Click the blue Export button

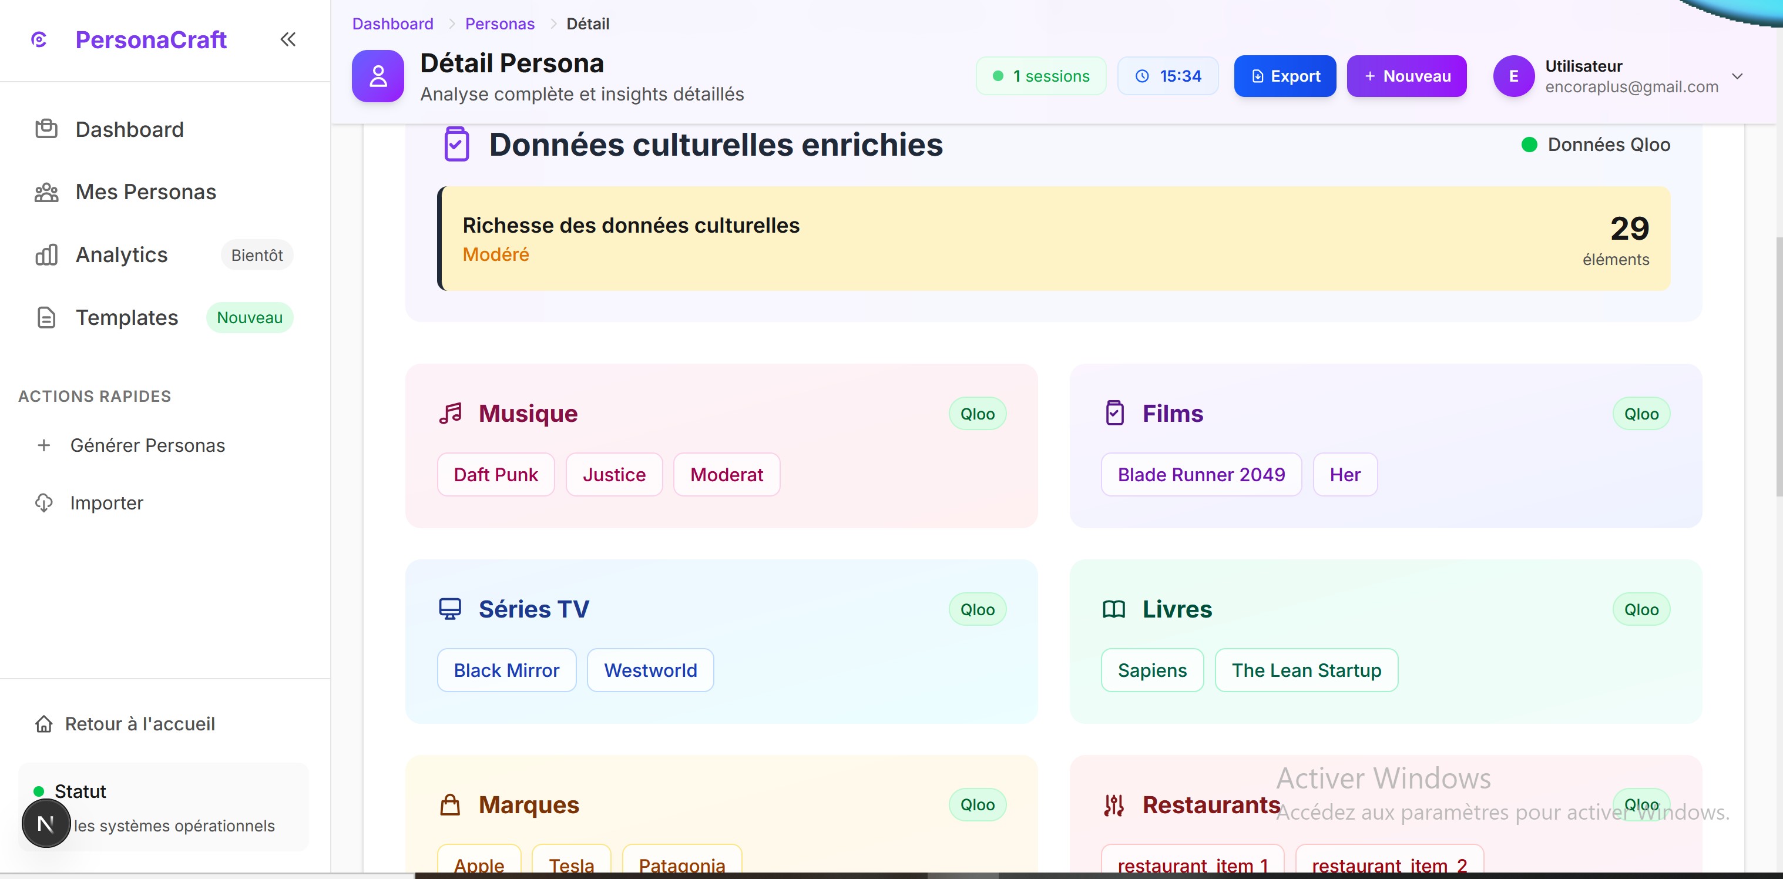click(x=1285, y=76)
